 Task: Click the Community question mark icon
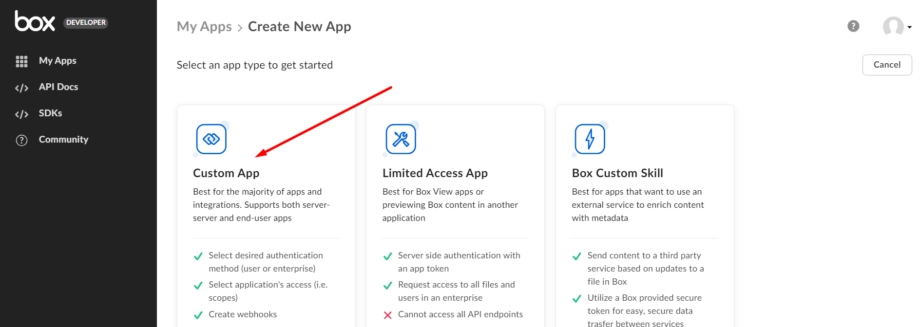click(21, 140)
